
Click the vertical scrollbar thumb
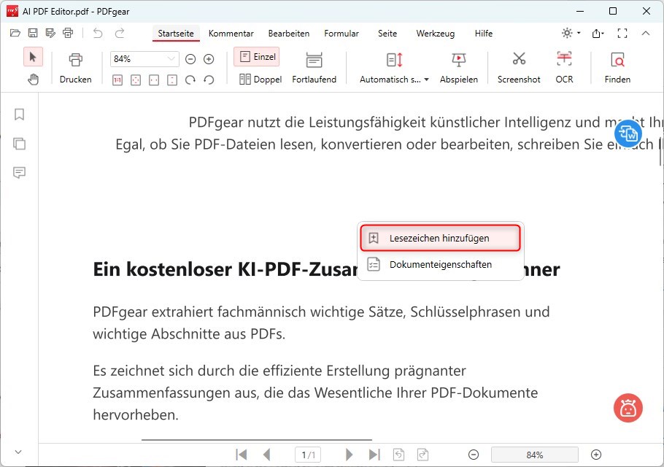(660, 151)
